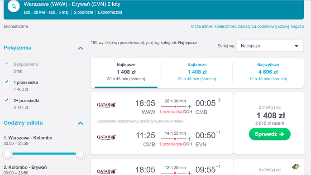Click the 14 h 55 min duration
Image resolution: width=311 pixels, height=175 pixels.
(x=175, y=133)
